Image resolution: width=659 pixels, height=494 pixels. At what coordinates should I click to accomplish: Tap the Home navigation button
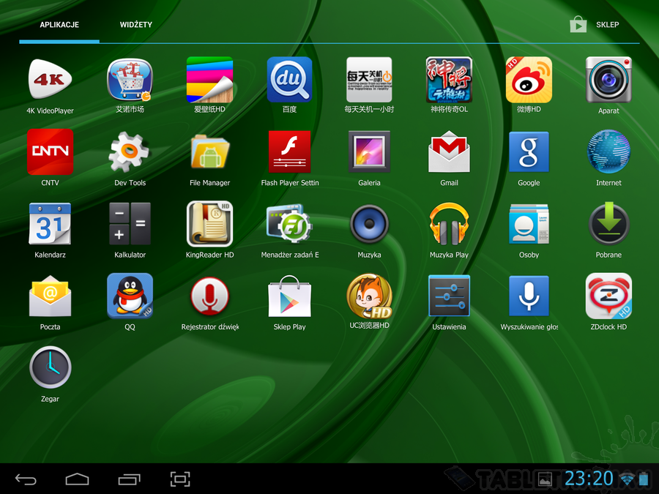coord(78,479)
